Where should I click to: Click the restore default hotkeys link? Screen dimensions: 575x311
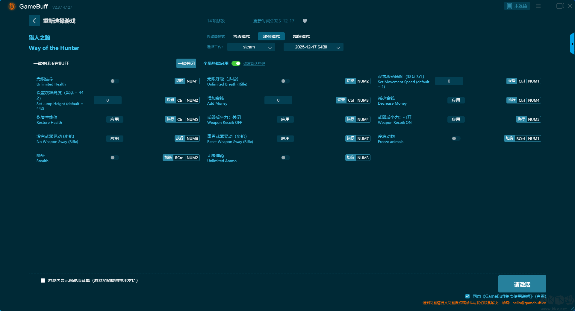(254, 64)
